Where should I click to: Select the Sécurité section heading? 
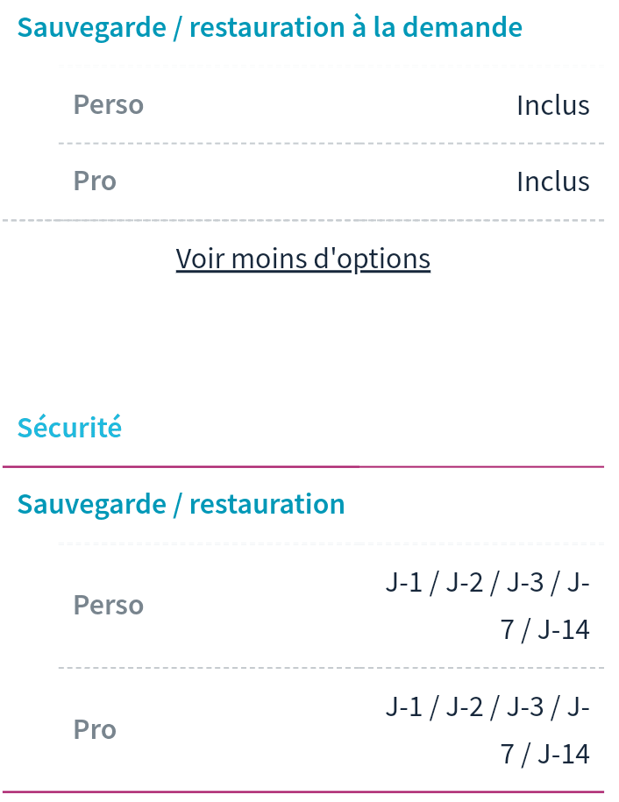coord(69,428)
